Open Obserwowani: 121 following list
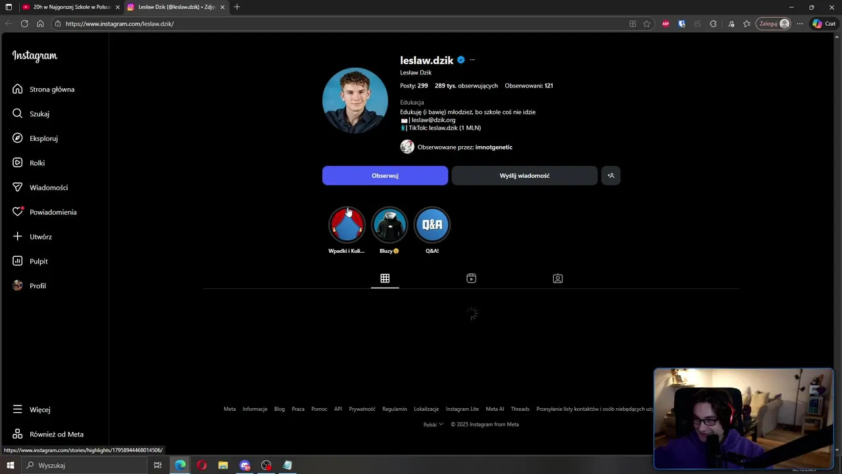 click(x=529, y=86)
